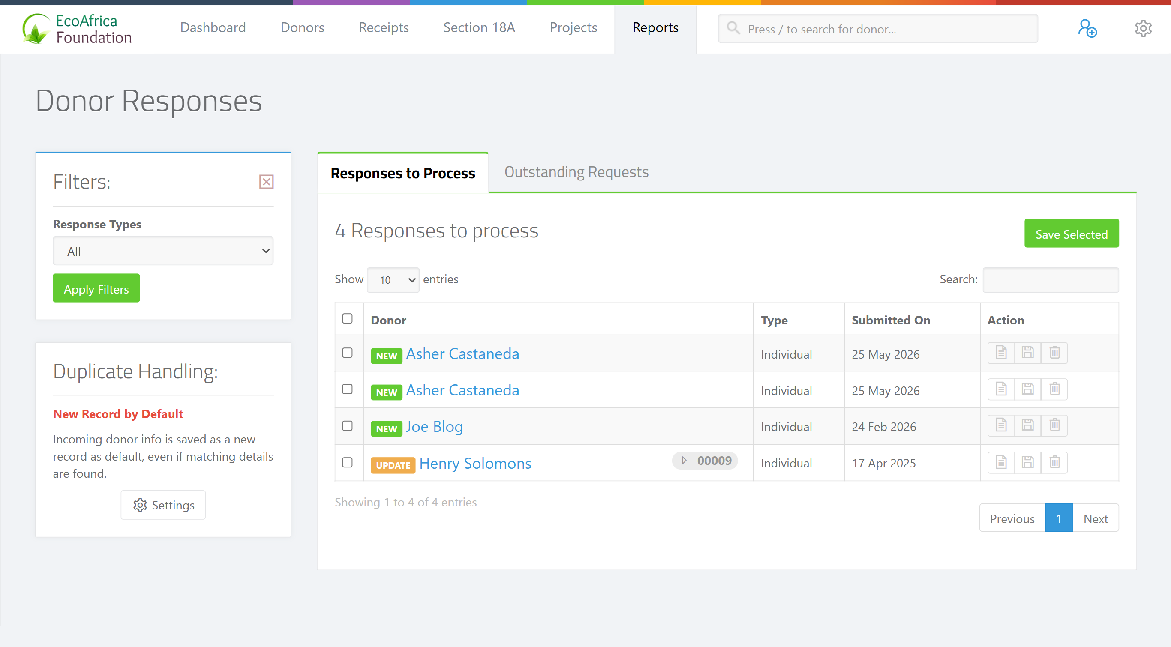View details icon for second Asher Castaneda row

coord(1001,389)
